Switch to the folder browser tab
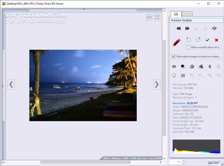The width and height of the screenshot is (224, 166). [187, 14]
